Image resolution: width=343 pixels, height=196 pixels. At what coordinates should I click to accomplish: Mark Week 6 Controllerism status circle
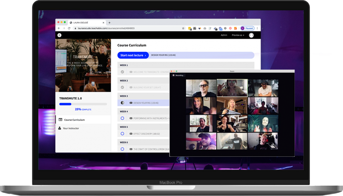[x=122, y=149]
